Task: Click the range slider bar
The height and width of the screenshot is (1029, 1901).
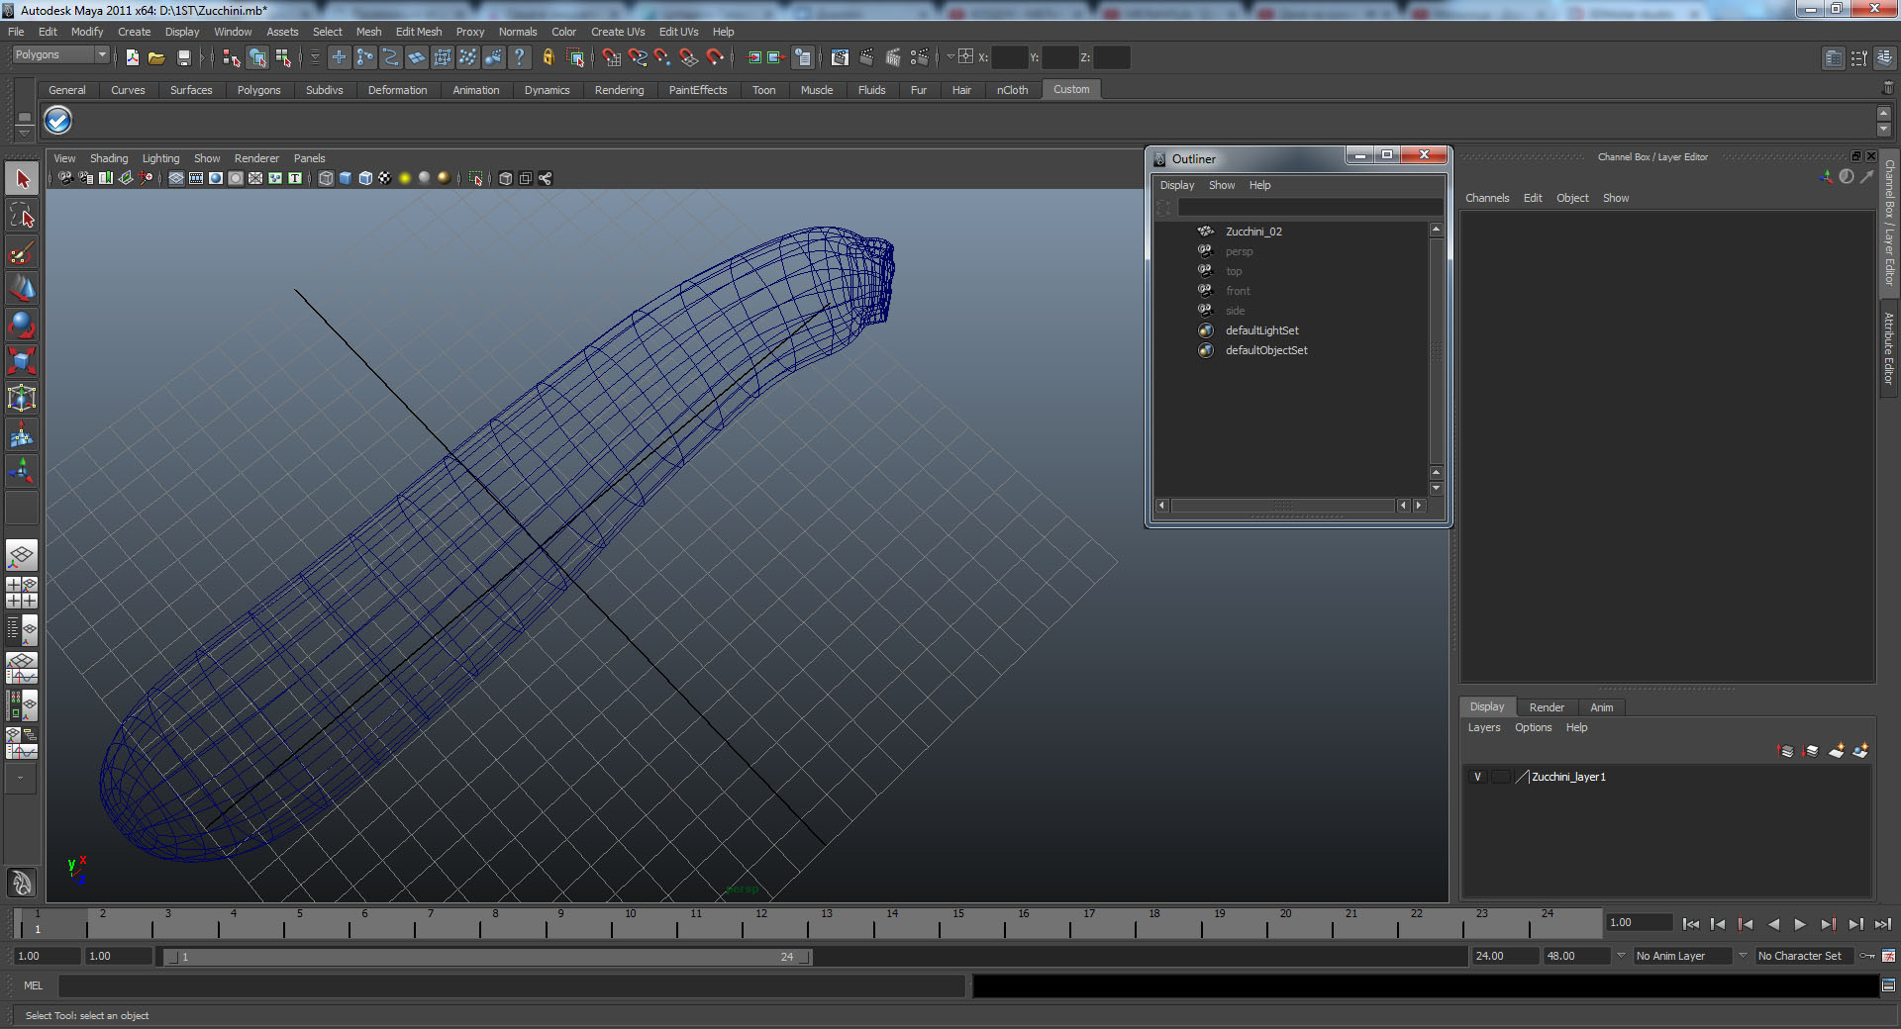Action: coord(486,957)
